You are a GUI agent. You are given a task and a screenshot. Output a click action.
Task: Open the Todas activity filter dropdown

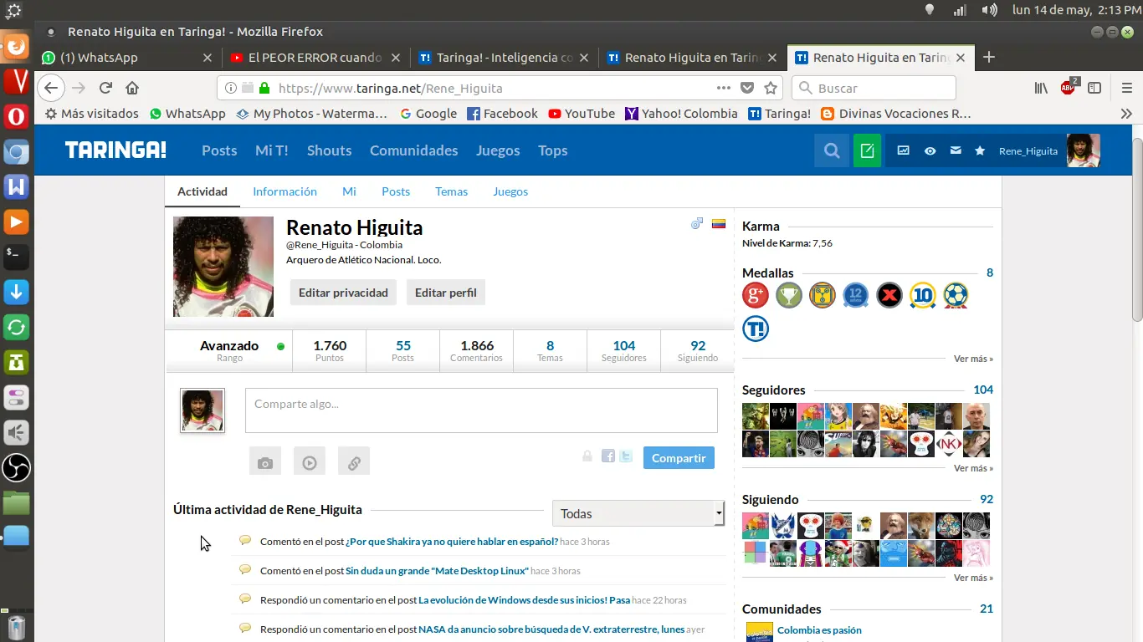(638, 513)
